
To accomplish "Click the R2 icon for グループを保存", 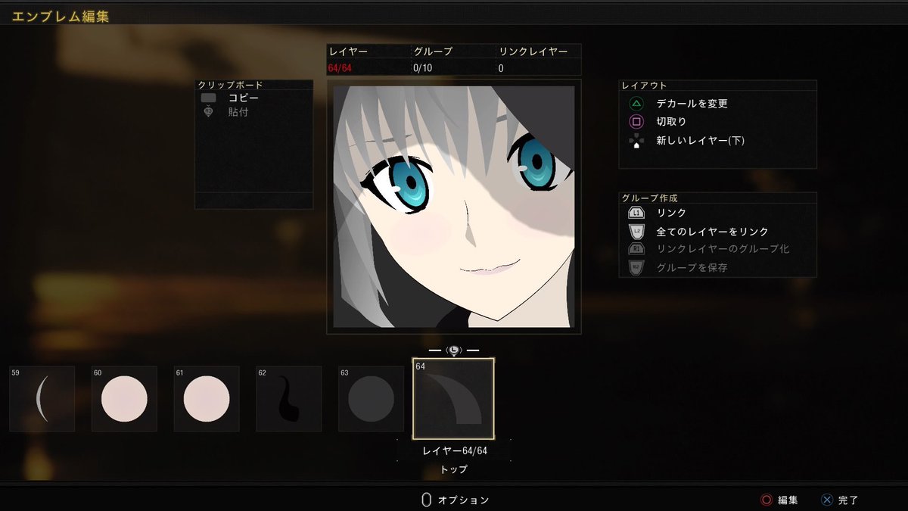I will [636, 267].
